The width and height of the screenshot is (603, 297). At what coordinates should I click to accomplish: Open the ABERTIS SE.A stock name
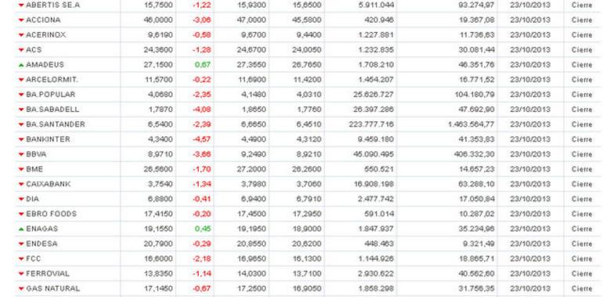tap(52, 5)
